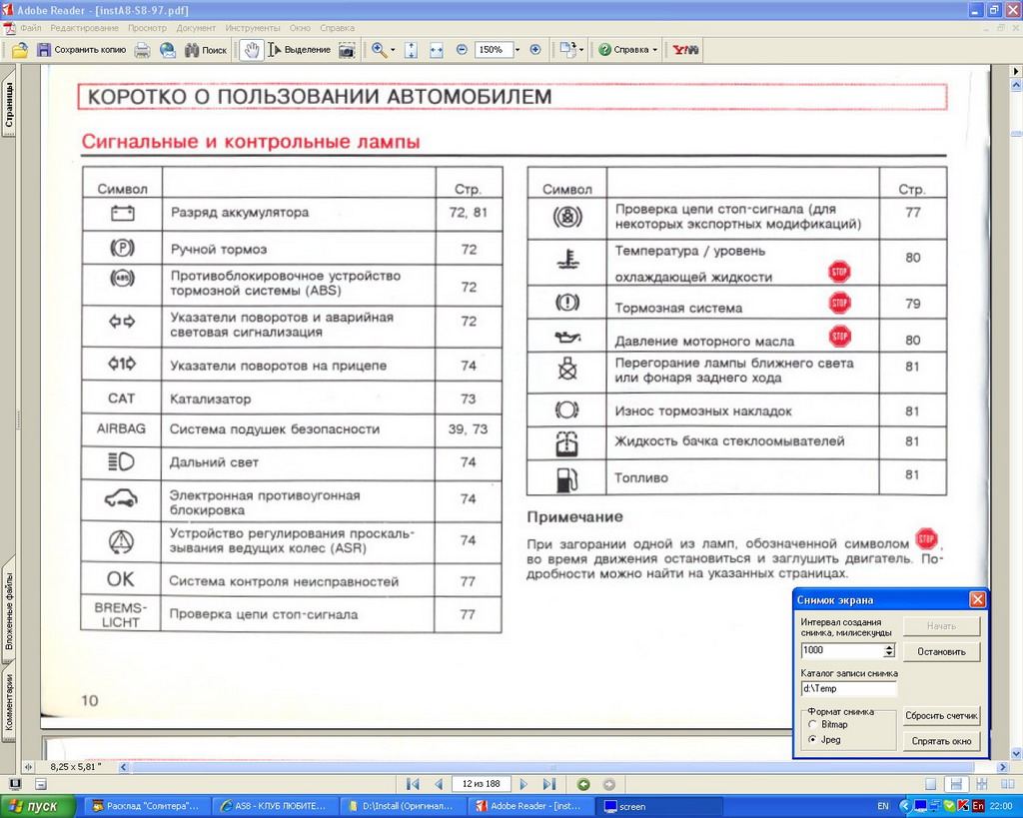Click the Search binoculars button (Поиск)
Image resolution: width=1023 pixels, height=818 pixels.
point(205,50)
